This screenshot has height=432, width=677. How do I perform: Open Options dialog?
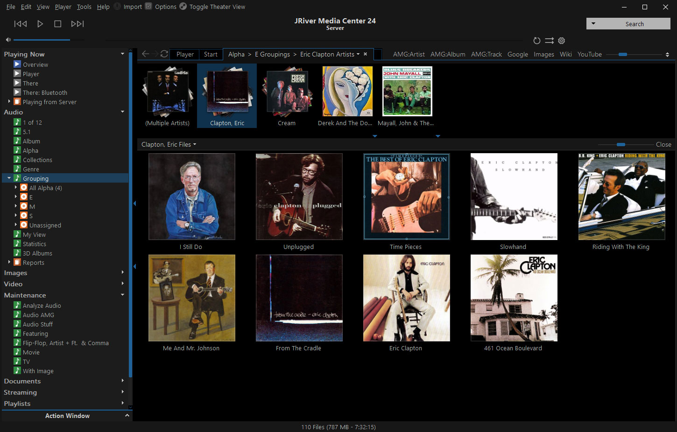[x=161, y=7]
